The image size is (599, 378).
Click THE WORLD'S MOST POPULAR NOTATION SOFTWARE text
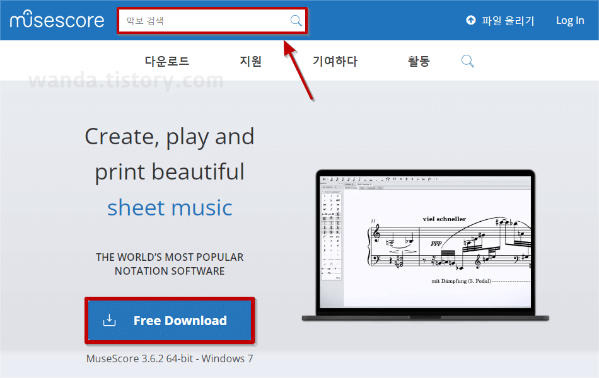170,264
